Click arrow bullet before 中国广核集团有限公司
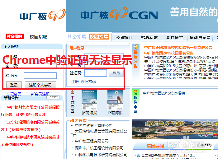This screenshot has height=159, width=218. 72,126
